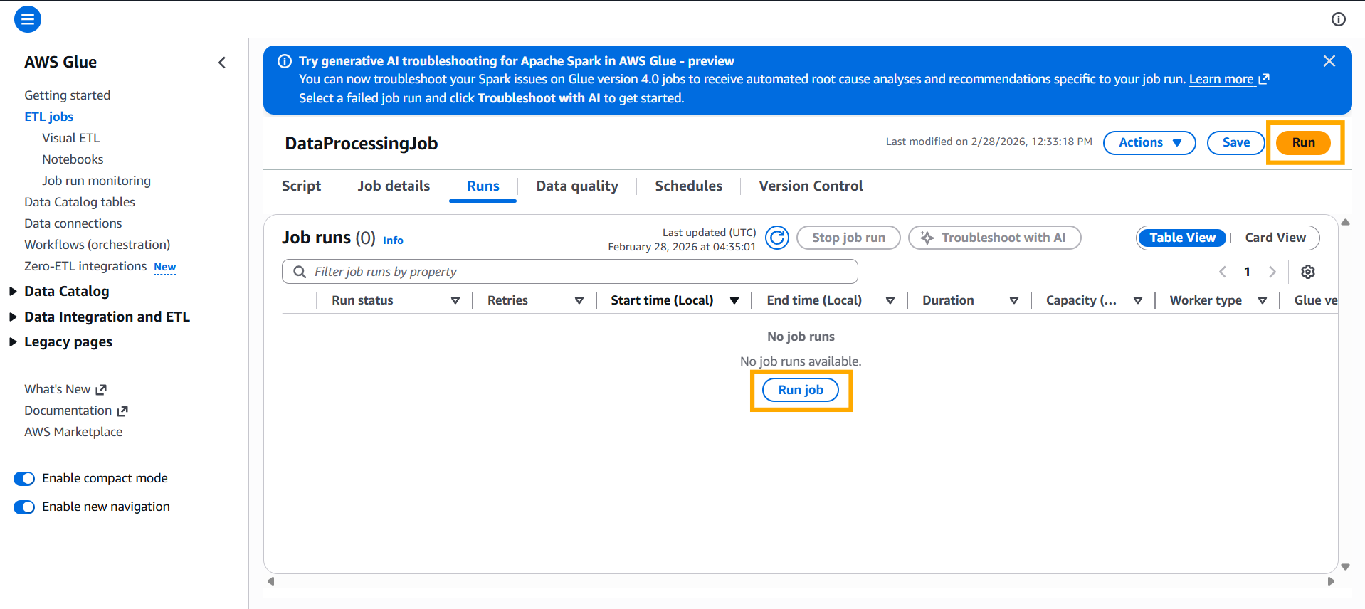Open the Version Control tab
The image size is (1365, 609).
[x=811, y=186]
